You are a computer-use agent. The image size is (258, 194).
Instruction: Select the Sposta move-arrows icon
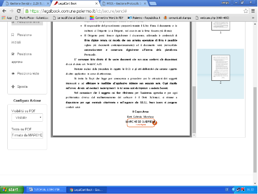click(x=13, y=87)
